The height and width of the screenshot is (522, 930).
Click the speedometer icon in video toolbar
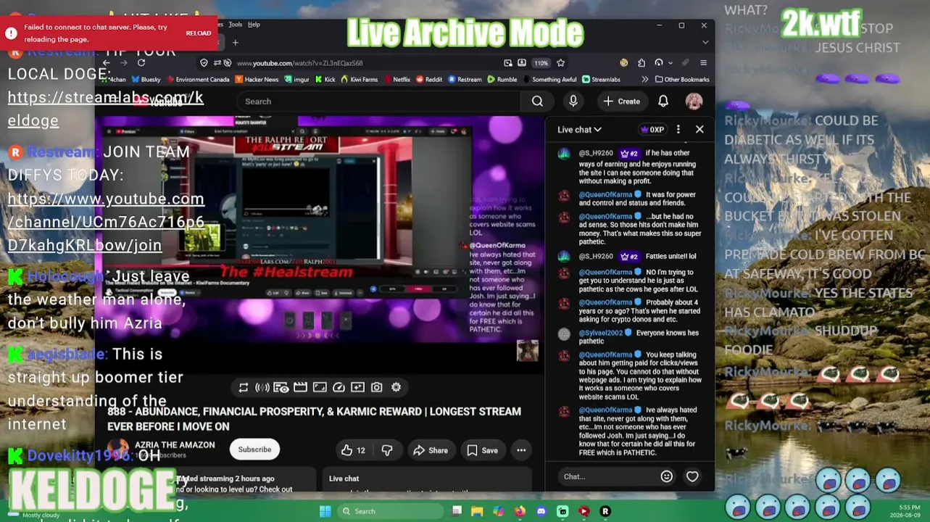click(x=339, y=387)
